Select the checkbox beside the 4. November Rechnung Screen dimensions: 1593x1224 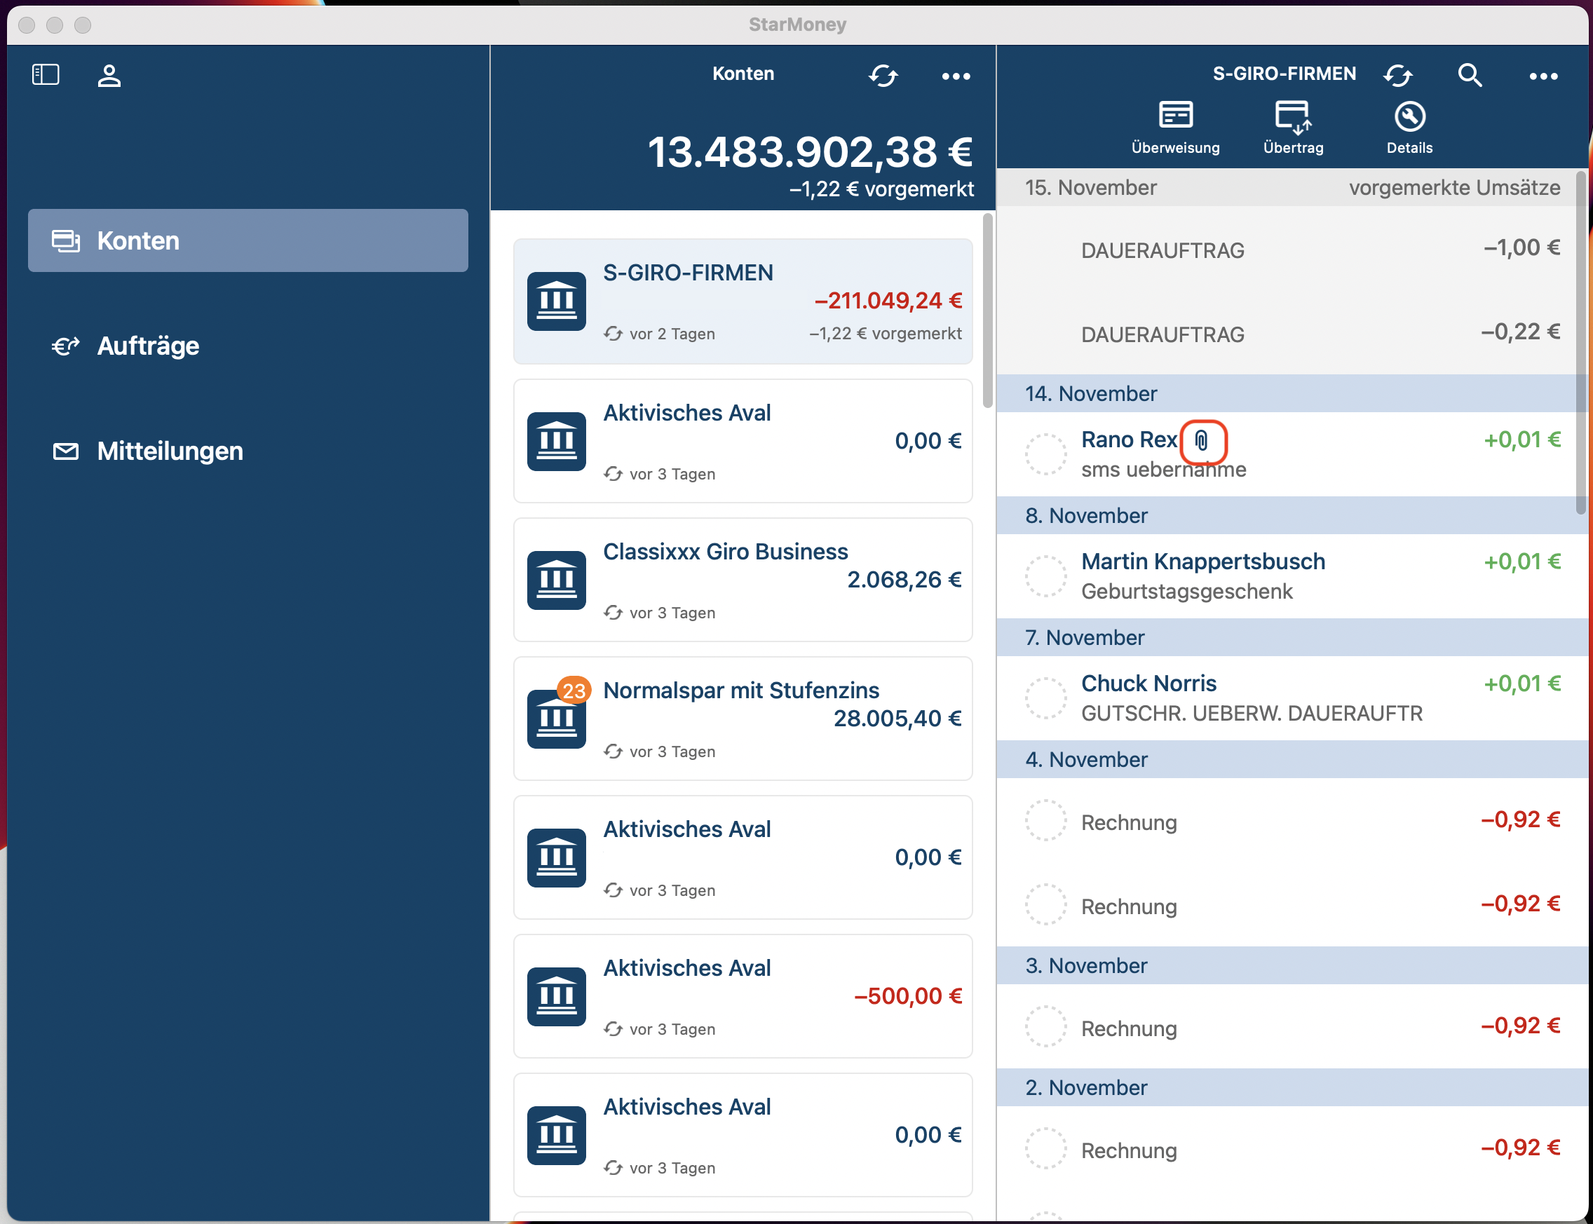click(x=1045, y=820)
